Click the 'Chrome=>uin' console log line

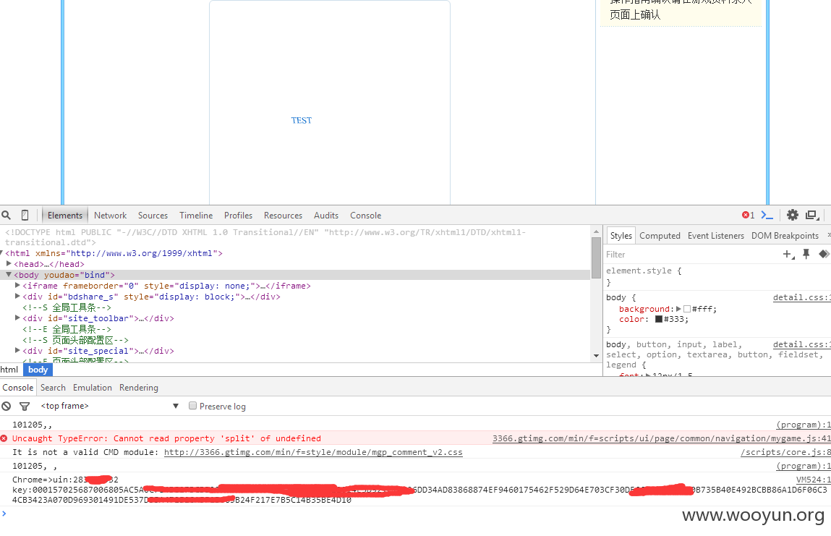pyautogui.click(x=64, y=480)
